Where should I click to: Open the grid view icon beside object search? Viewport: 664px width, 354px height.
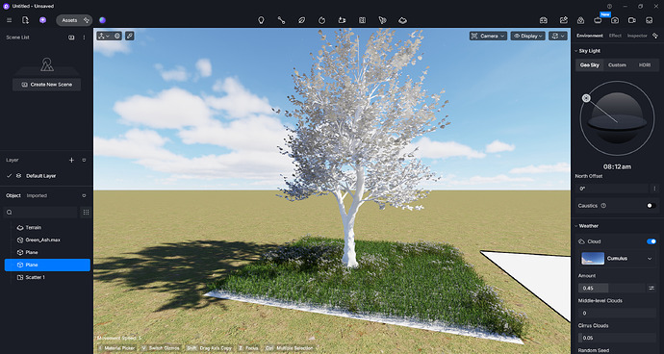(86, 213)
